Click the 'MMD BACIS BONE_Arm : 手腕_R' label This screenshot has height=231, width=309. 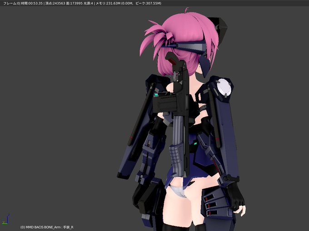(x=47, y=227)
